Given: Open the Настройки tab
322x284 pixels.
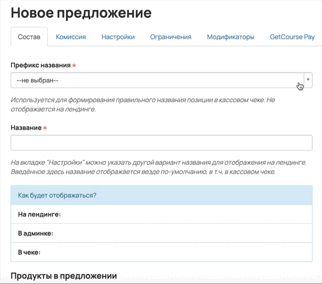Looking at the screenshot, I should 118,37.
